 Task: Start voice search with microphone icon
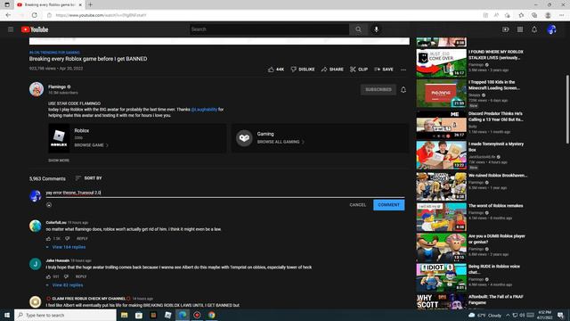click(x=376, y=29)
